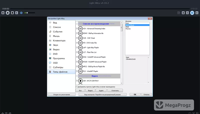Tick the CUE - CUE Sheet checkbox
Screen dimensions: 200x114
coord(77,38)
